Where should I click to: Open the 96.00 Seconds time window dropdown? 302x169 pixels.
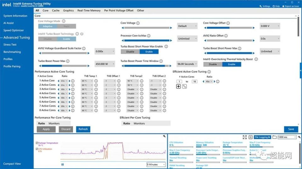pyautogui.click(x=187, y=64)
